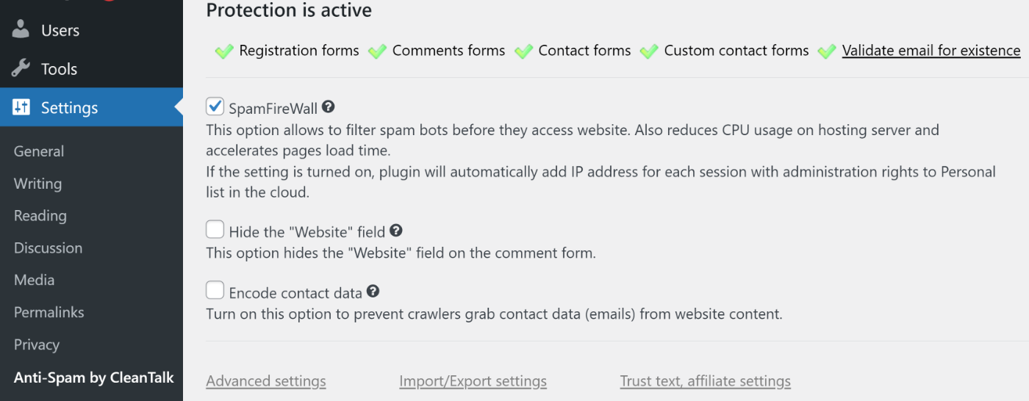1029x401 pixels.
Task: Open Anti-Spam by CleanTalk settings
Action: [93, 377]
